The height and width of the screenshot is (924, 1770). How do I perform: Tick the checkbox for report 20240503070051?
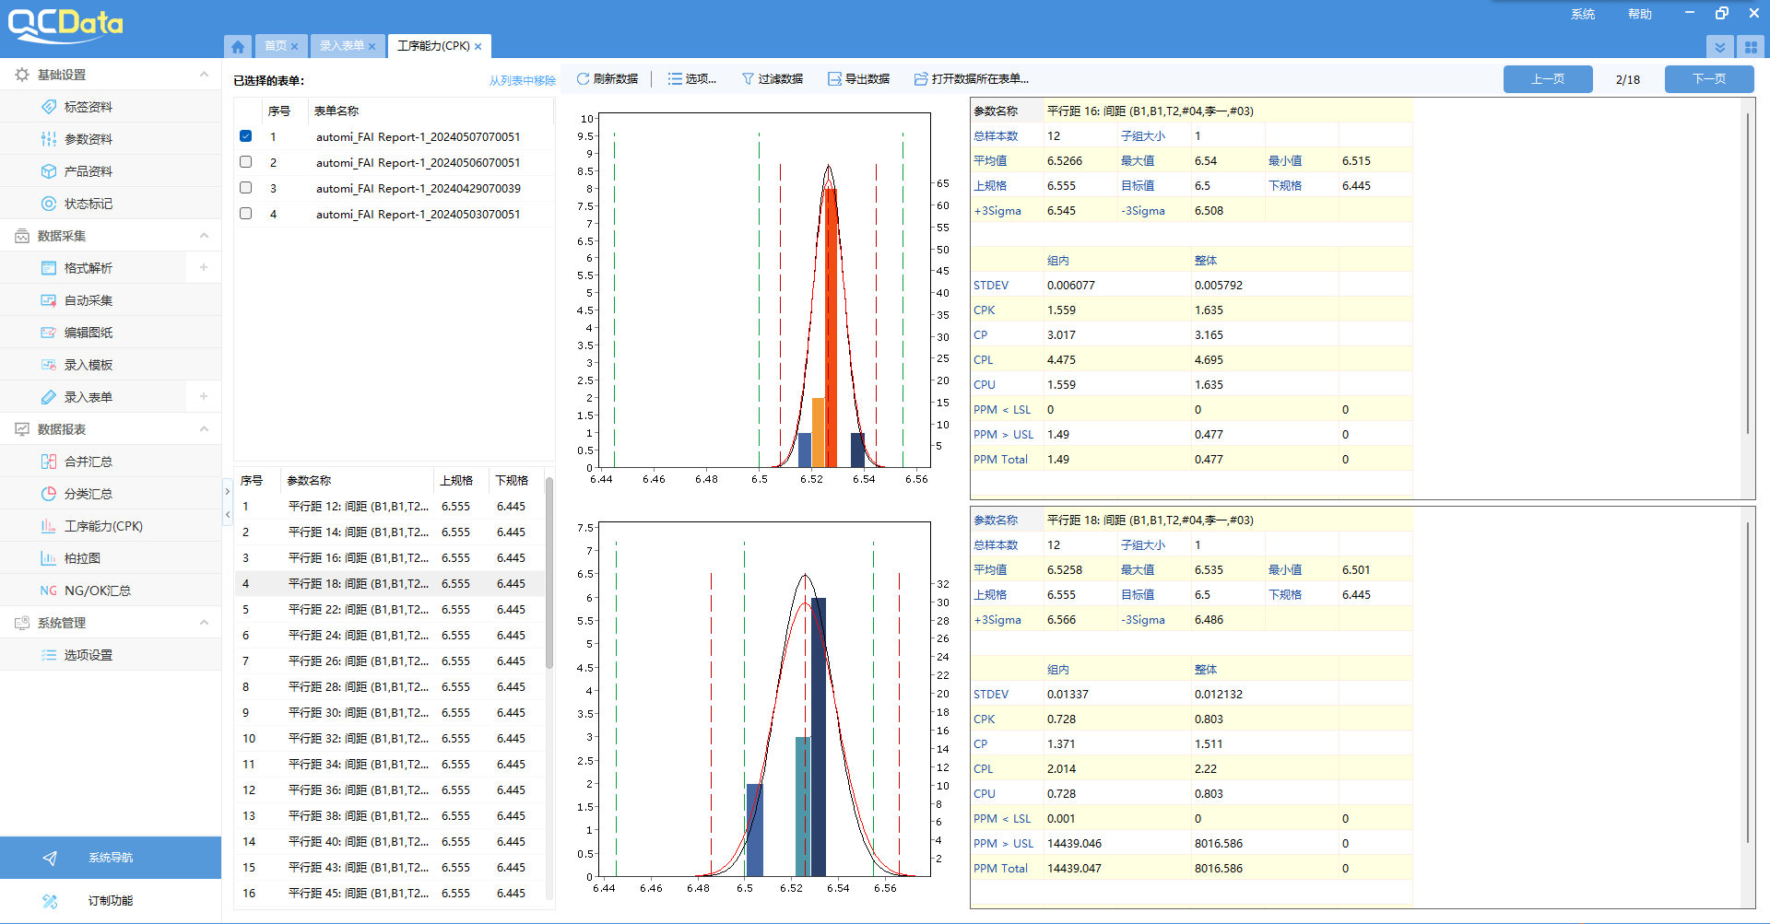245,214
